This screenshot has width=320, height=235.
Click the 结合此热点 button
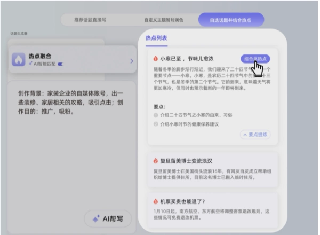(255, 59)
